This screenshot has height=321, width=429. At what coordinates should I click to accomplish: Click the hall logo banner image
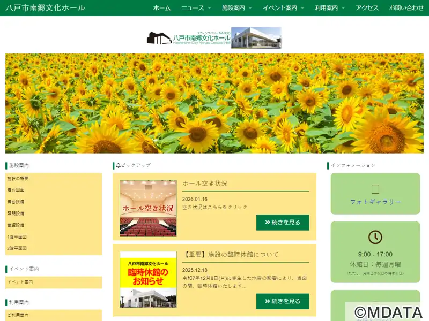(x=189, y=38)
